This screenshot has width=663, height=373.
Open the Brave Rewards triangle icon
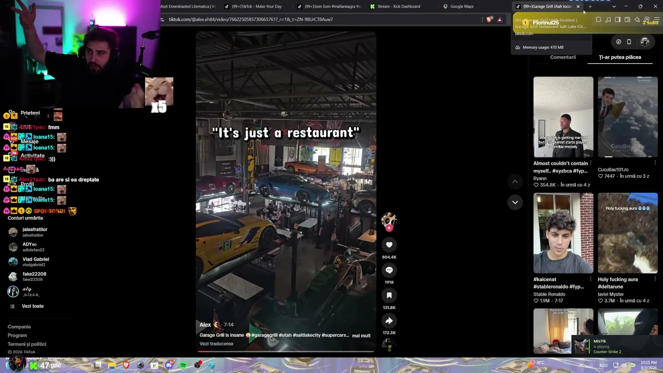499,20
